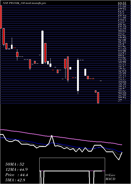Click the tallest white candlestick in the chart
This screenshot has width=131, height=184.
(x=42, y=47)
